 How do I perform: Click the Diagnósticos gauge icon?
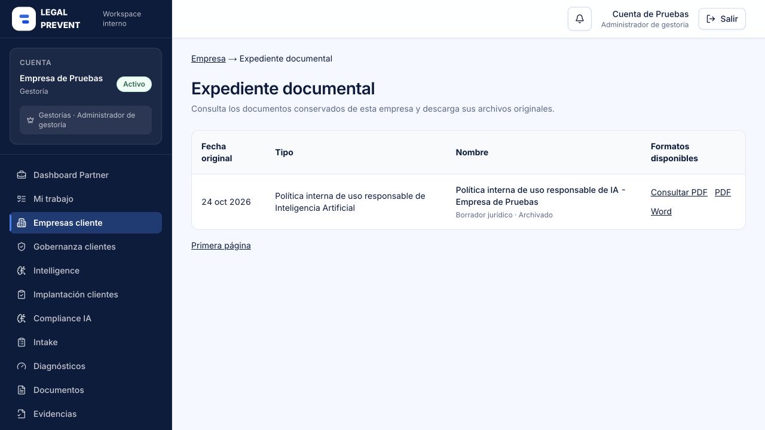pos(22,366)
